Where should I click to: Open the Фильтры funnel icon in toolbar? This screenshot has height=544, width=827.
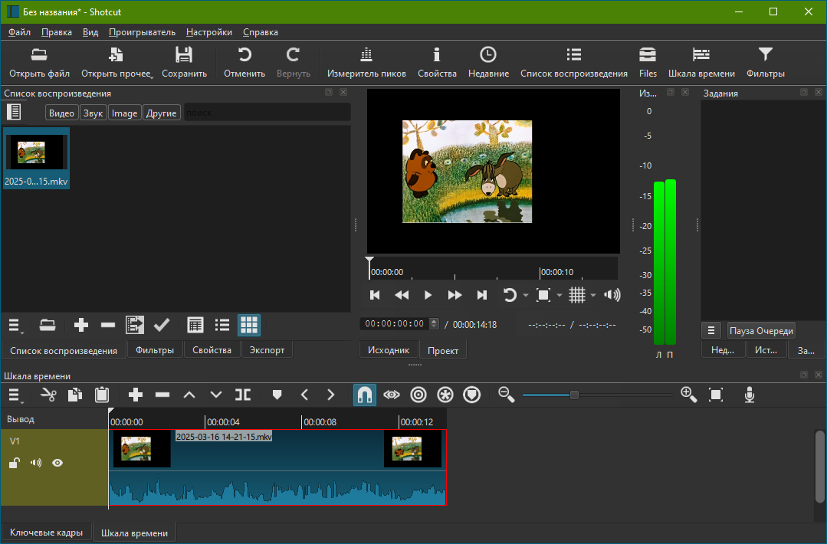pos(765,62)
